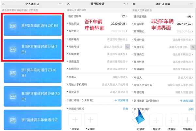
Task: Click the permit icon on 浙F货车临时通行证(1日) card
Action: pyautogui.click(x=13, y=26)
